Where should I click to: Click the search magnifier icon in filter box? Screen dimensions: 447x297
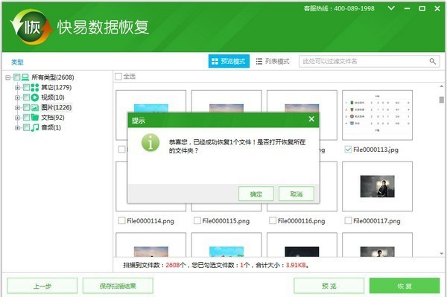click(432, 61)
